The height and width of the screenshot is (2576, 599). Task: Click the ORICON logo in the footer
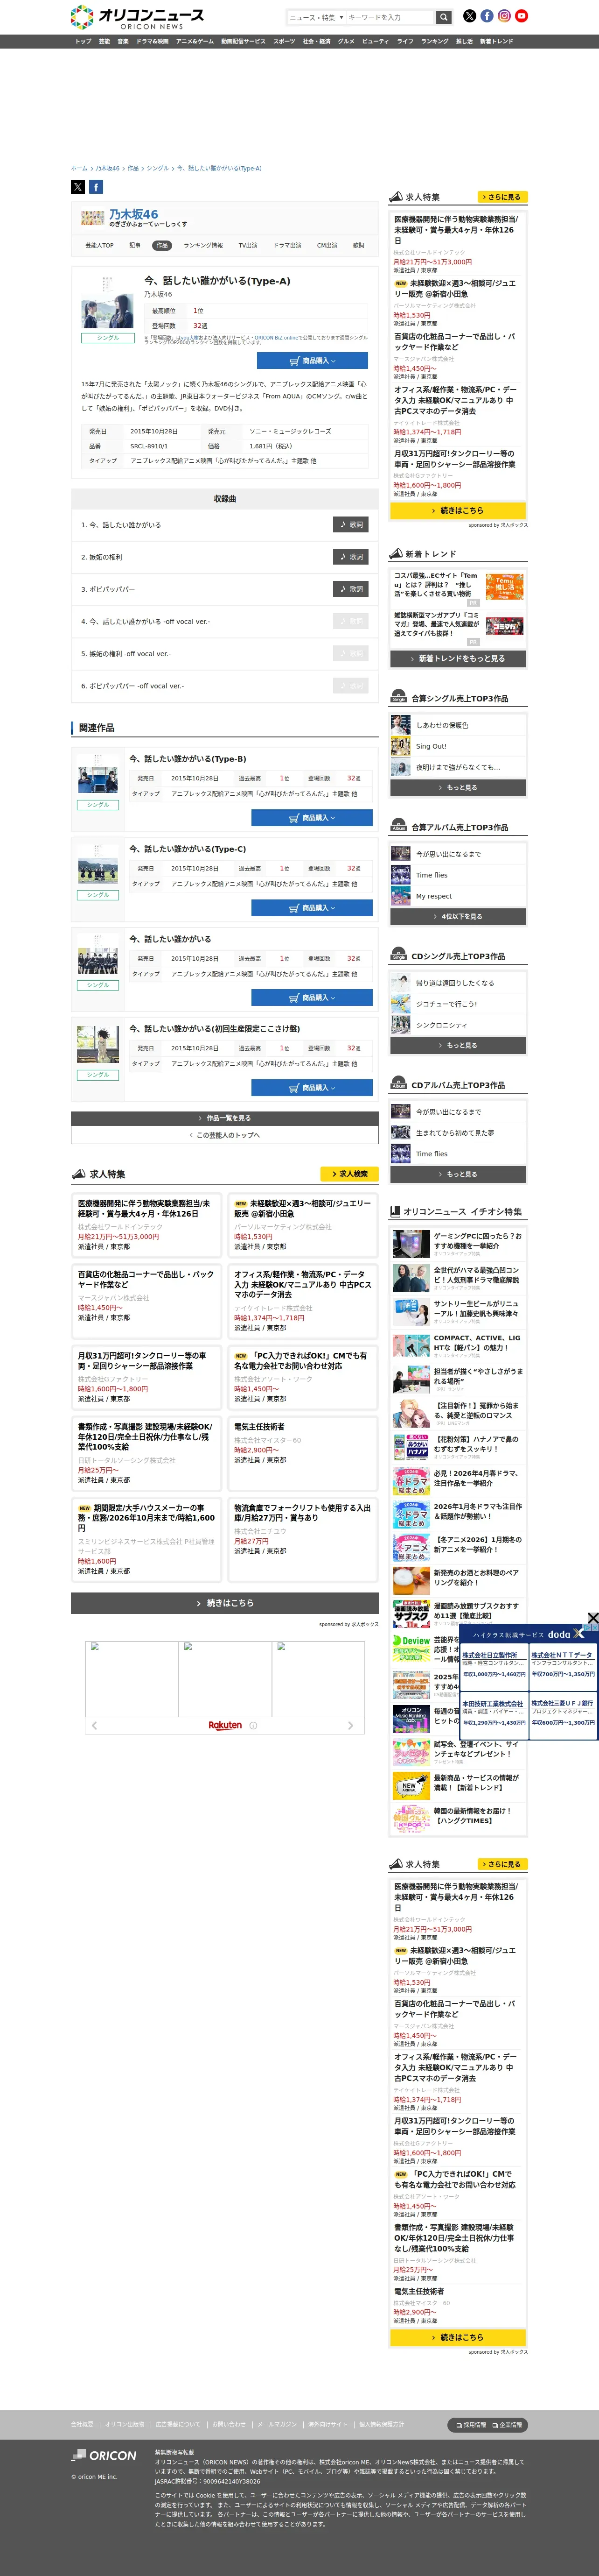[104, 2455]
